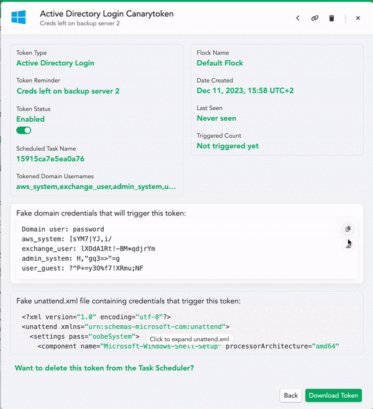This screenshot has width=373, height=409.
Task: Click the Not triggered yet count
Action: tap(228, 146)
